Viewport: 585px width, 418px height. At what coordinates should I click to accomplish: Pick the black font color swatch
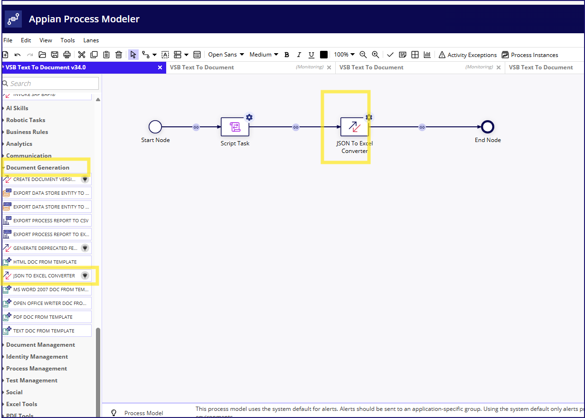tap(324, 55)
